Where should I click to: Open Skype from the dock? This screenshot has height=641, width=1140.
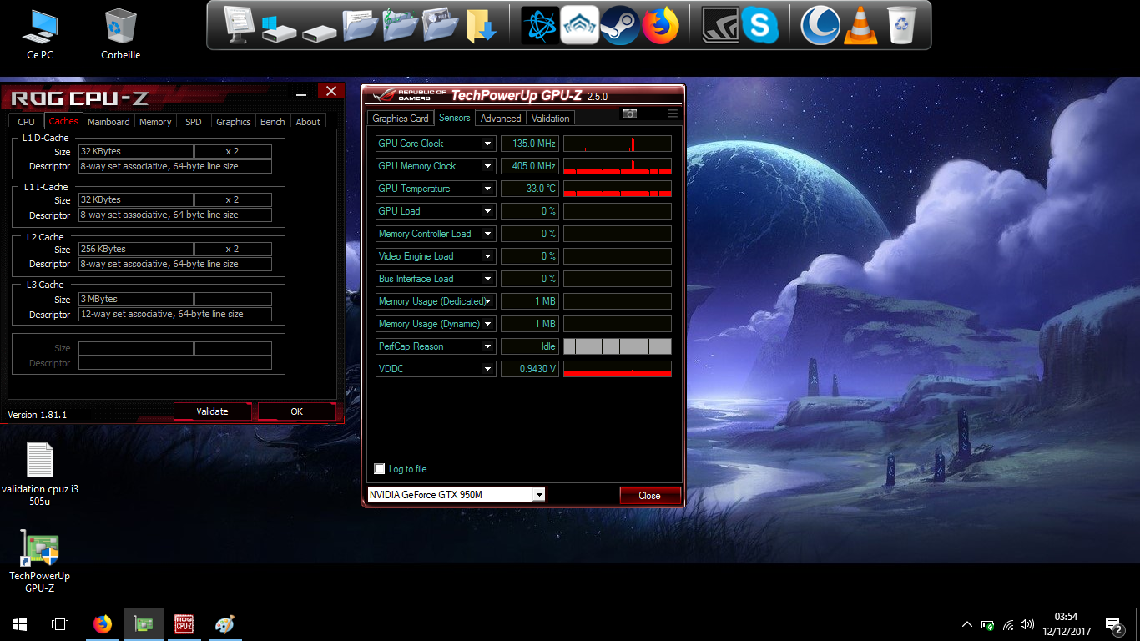[759, 25]
